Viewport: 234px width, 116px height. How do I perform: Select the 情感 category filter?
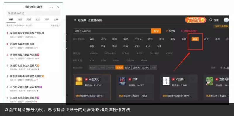tap(114, 46)
